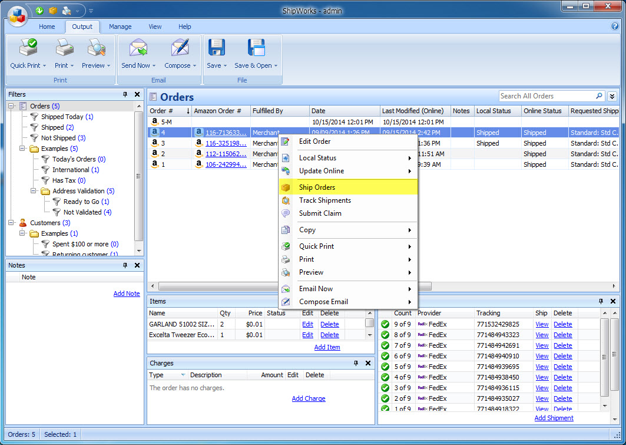Open the Quick Print dropdown arrow
626x445 pixels.
click(x=44, y=66)
